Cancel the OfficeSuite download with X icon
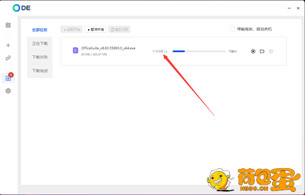The height and width of the screenshot is (195, 305). pyautogui.click(x=271, y=51)
